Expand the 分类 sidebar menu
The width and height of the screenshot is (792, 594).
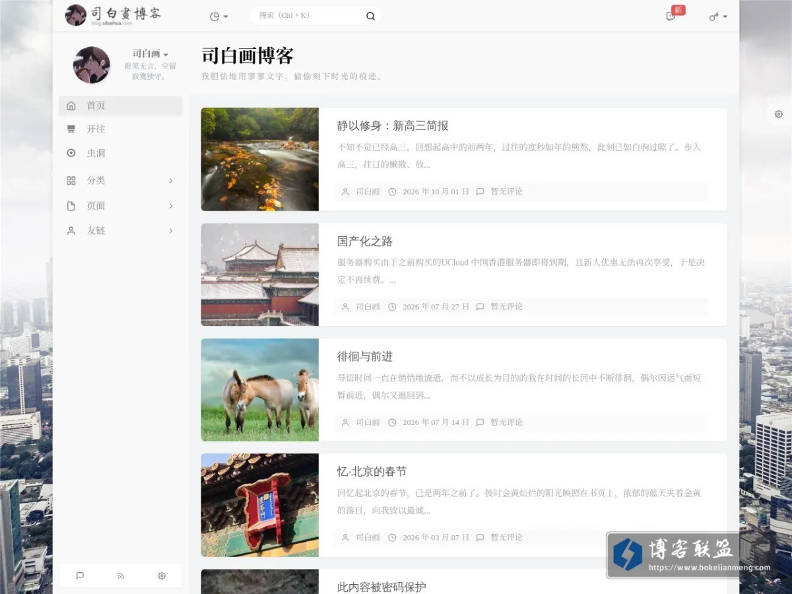coord(120,180)
